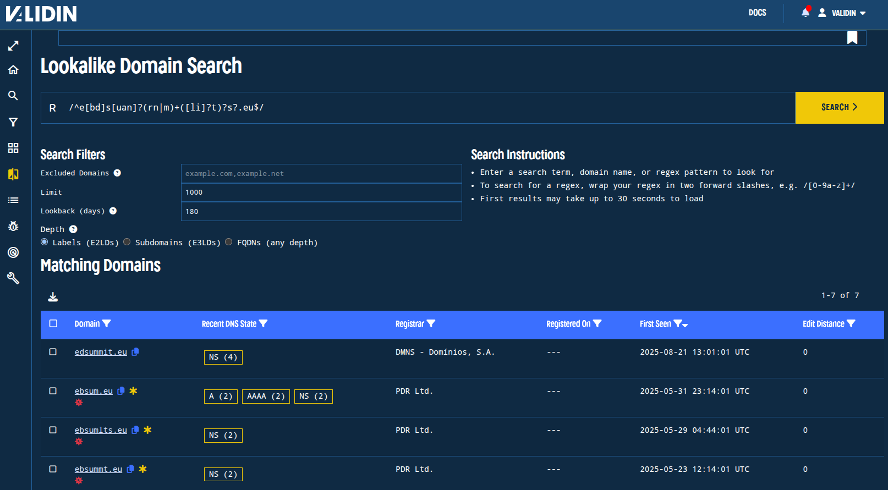This screenshot has width=888, height=490.
Task: Toggle the select-all checkbox in table header
Action: pos(53,323)
